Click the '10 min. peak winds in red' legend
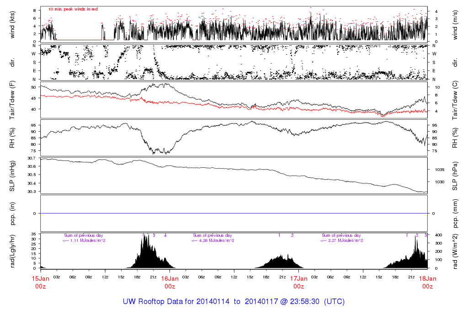468x320 pixels. (x=73, y=9)
